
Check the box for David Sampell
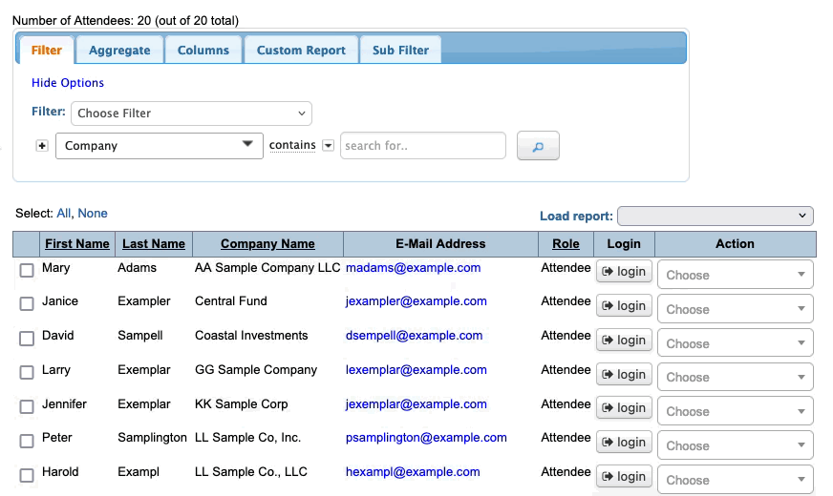tap(27, 339)
